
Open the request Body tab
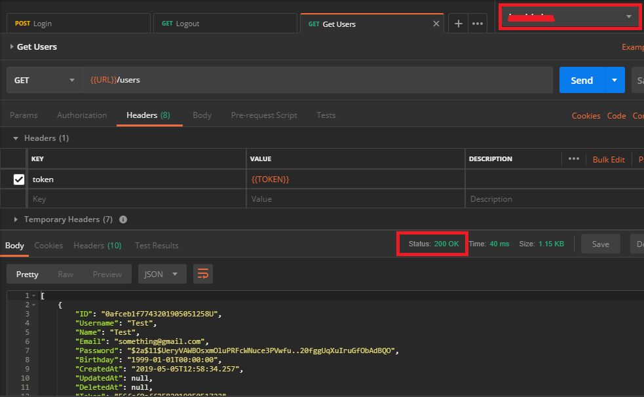pos(202,115)
